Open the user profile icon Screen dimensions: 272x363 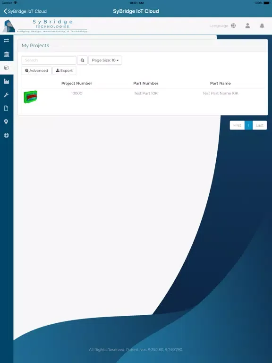pos(247,26)
